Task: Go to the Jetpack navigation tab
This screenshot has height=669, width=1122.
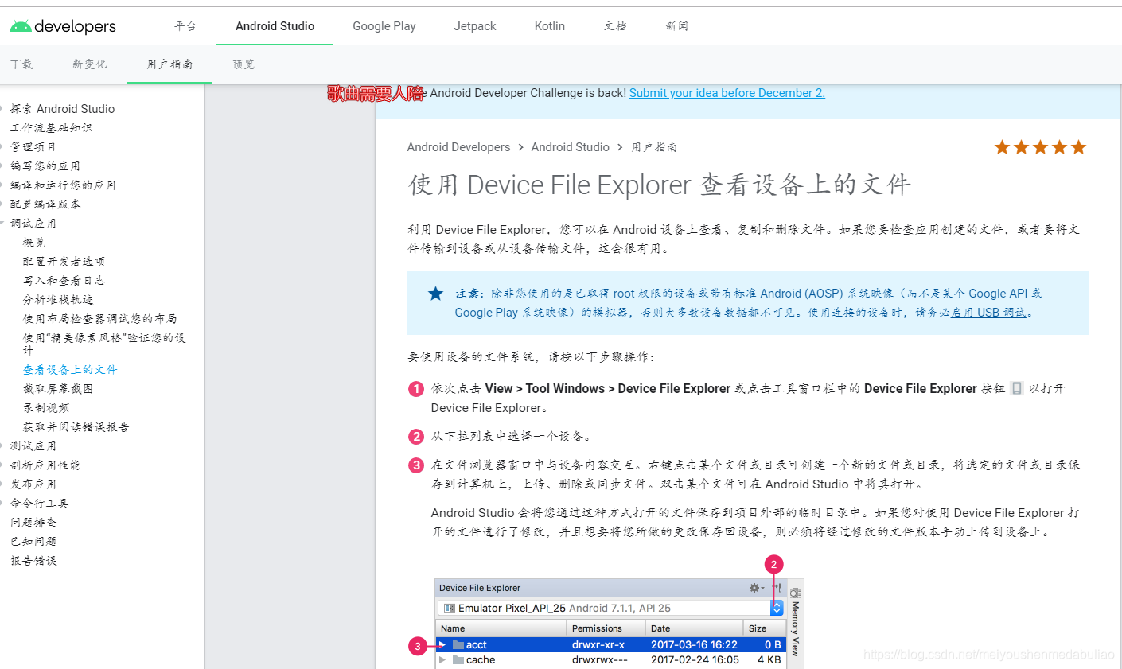Action: 475,26
